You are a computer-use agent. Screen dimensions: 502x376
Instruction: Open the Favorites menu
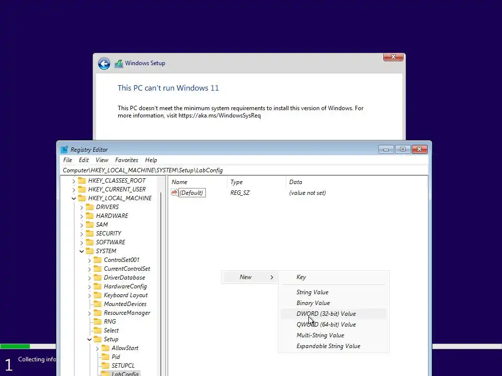[126, 160]
